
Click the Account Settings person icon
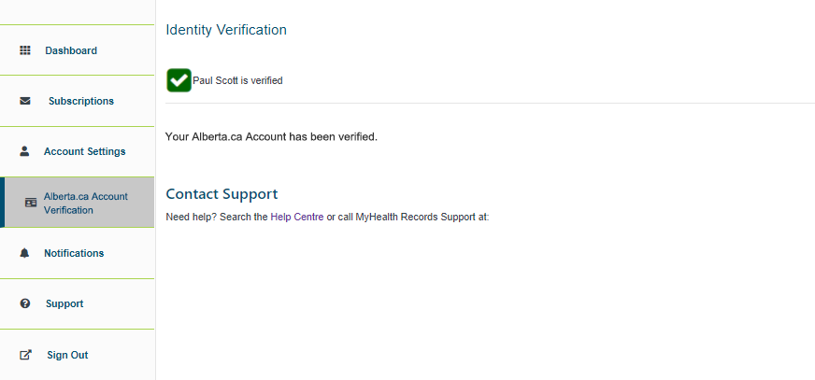pyautogui.click(x=25, y=151)
